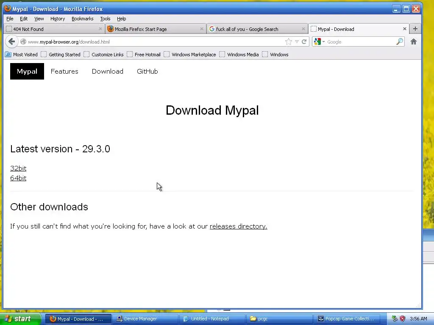Close the Mozilla Firefox Start Page tab
Screen dimensions: 434x325
pos(201,29)
